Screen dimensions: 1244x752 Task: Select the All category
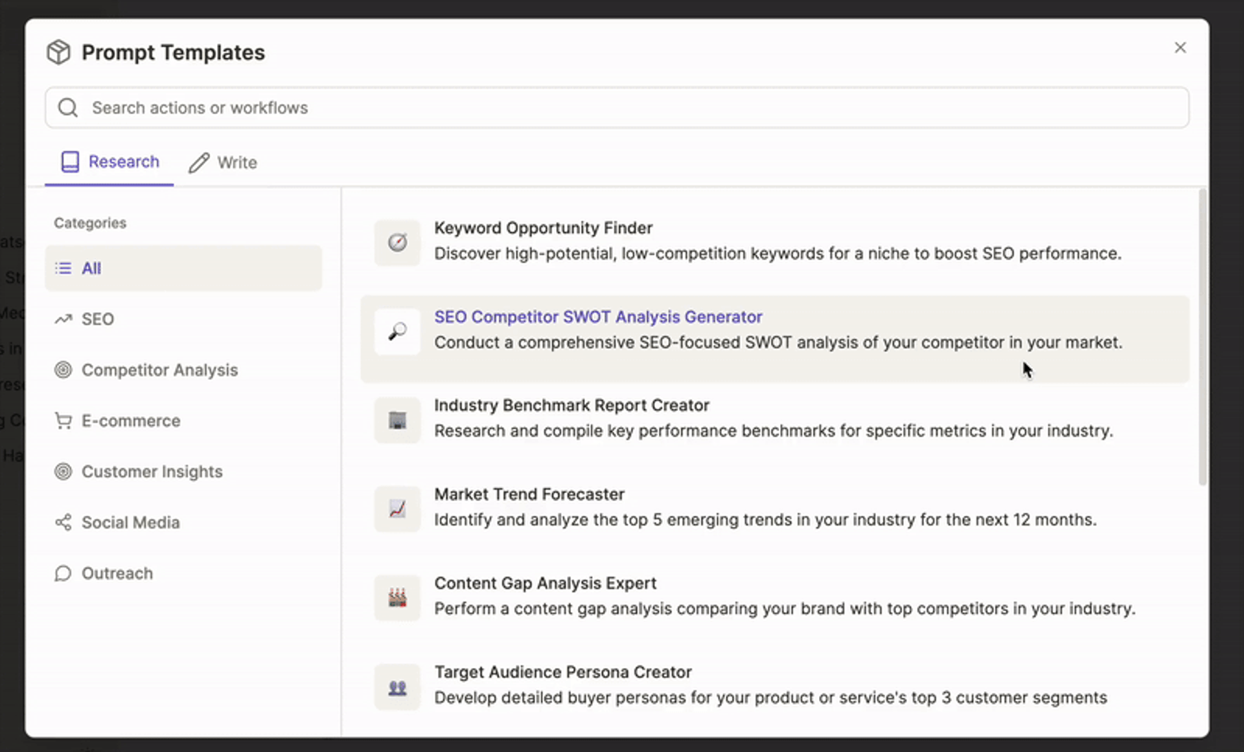[183, 268]
